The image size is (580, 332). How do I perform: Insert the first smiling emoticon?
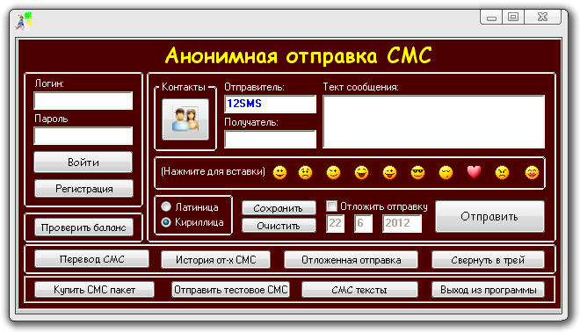pos(279,173)
